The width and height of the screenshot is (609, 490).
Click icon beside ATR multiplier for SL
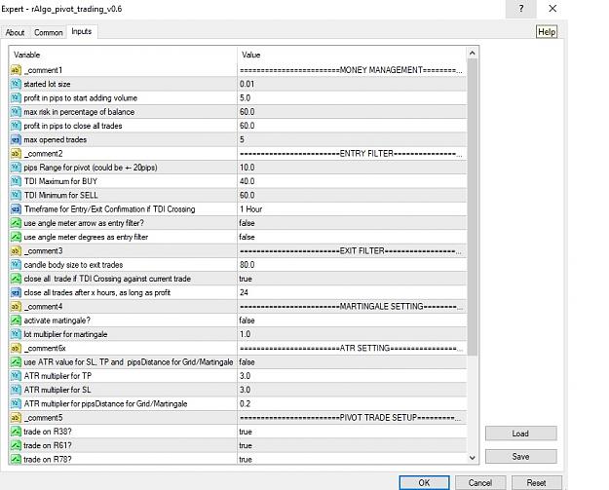click(x=16, y=390)
